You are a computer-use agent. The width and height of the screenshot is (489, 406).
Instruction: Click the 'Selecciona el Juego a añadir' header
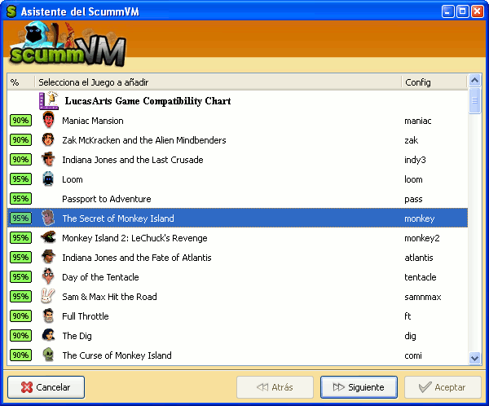[217, 82]
